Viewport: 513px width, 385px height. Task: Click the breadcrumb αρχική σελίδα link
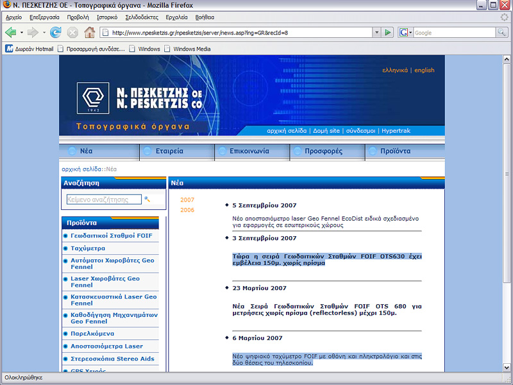(x=81, y=169)
